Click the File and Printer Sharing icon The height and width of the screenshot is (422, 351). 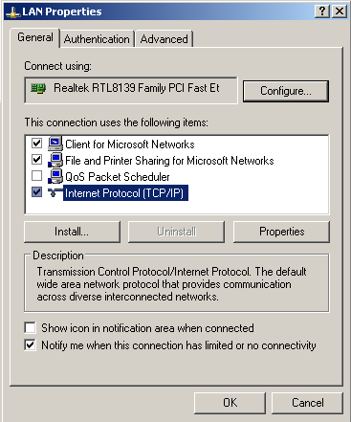tap(55, 160)
